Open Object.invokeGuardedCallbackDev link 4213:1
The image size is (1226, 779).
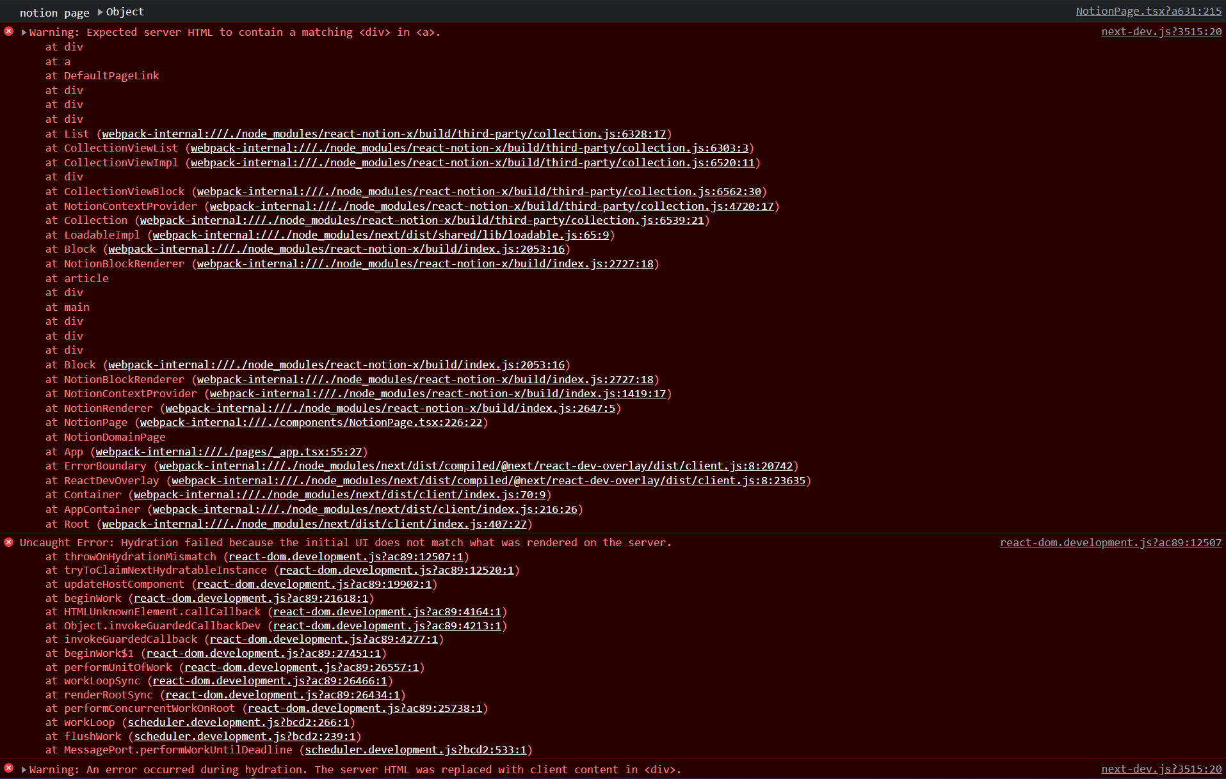tap(387, 626)
